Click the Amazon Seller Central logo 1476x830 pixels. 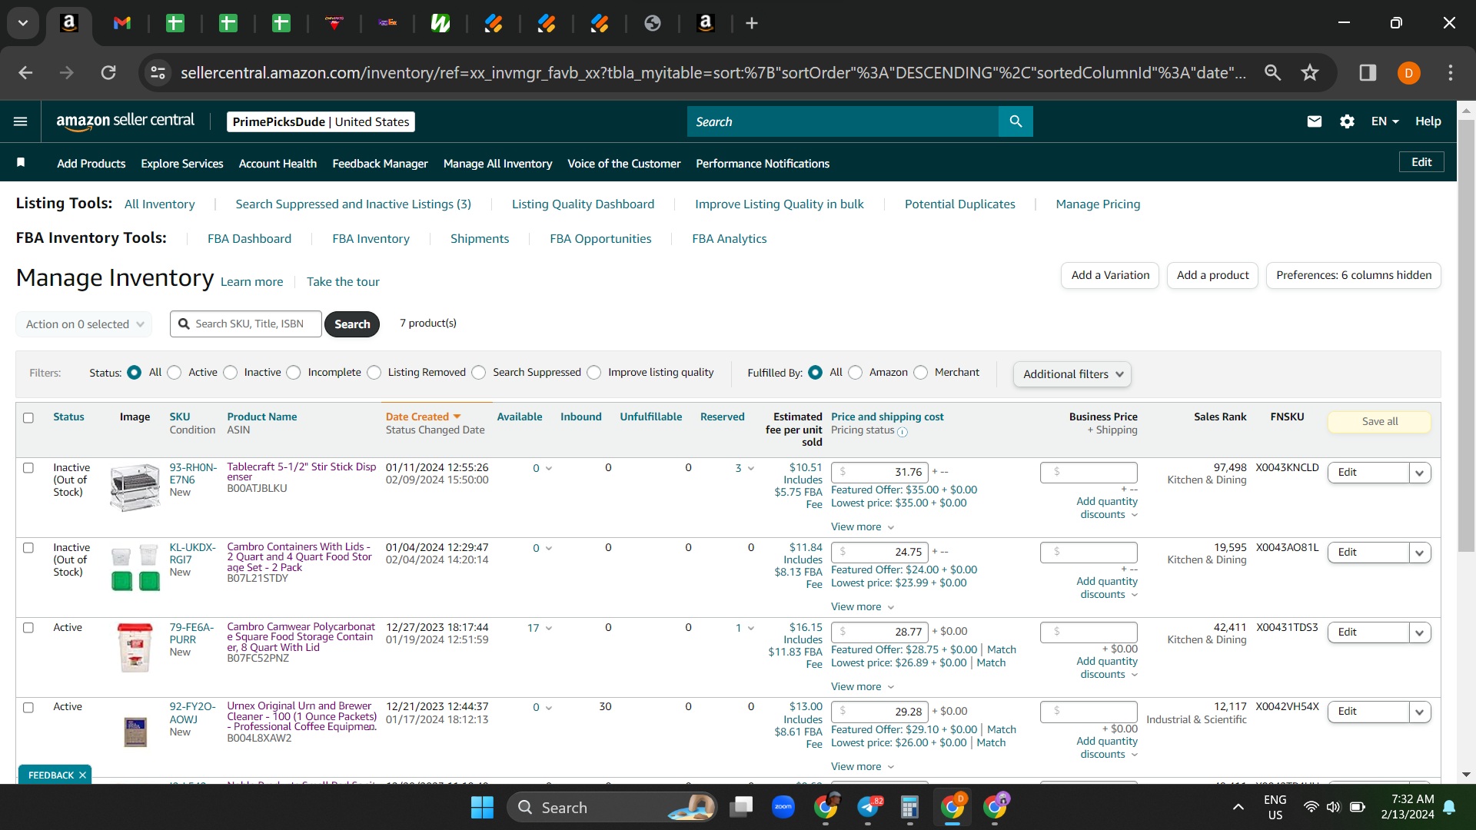[125, 121]
